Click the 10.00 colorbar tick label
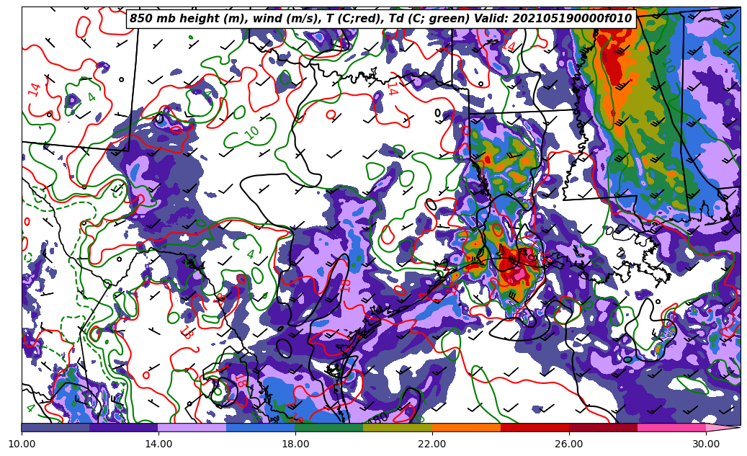Viewport: 747px width, 456px height. (22, 443)
